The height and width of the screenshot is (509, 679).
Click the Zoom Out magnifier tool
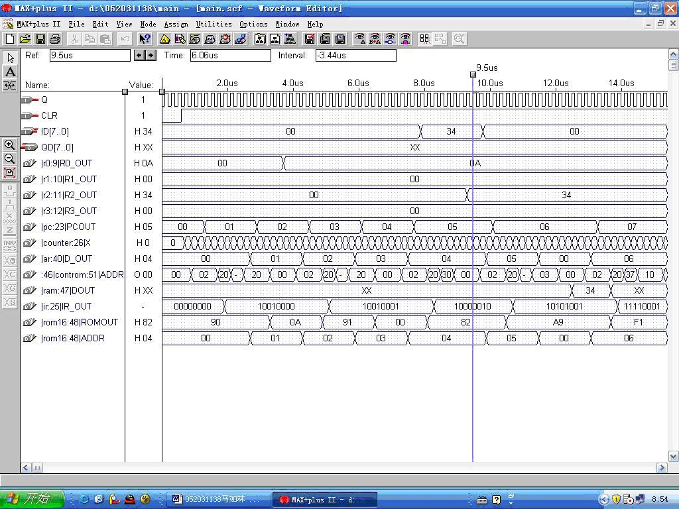10,158
